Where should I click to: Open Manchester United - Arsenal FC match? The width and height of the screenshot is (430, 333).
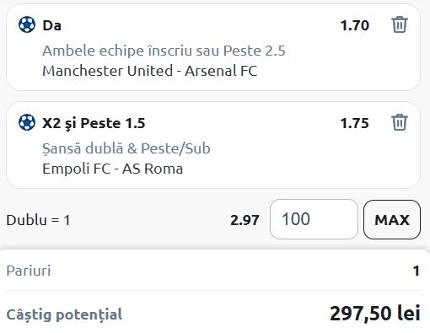[x=150, y=71]
